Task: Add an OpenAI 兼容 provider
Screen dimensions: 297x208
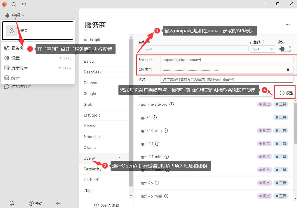Action: click(x=107, y=205)
